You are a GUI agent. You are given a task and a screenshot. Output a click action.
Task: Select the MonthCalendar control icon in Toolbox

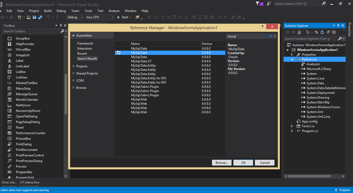pyautogui.click(x=10, y=100)
